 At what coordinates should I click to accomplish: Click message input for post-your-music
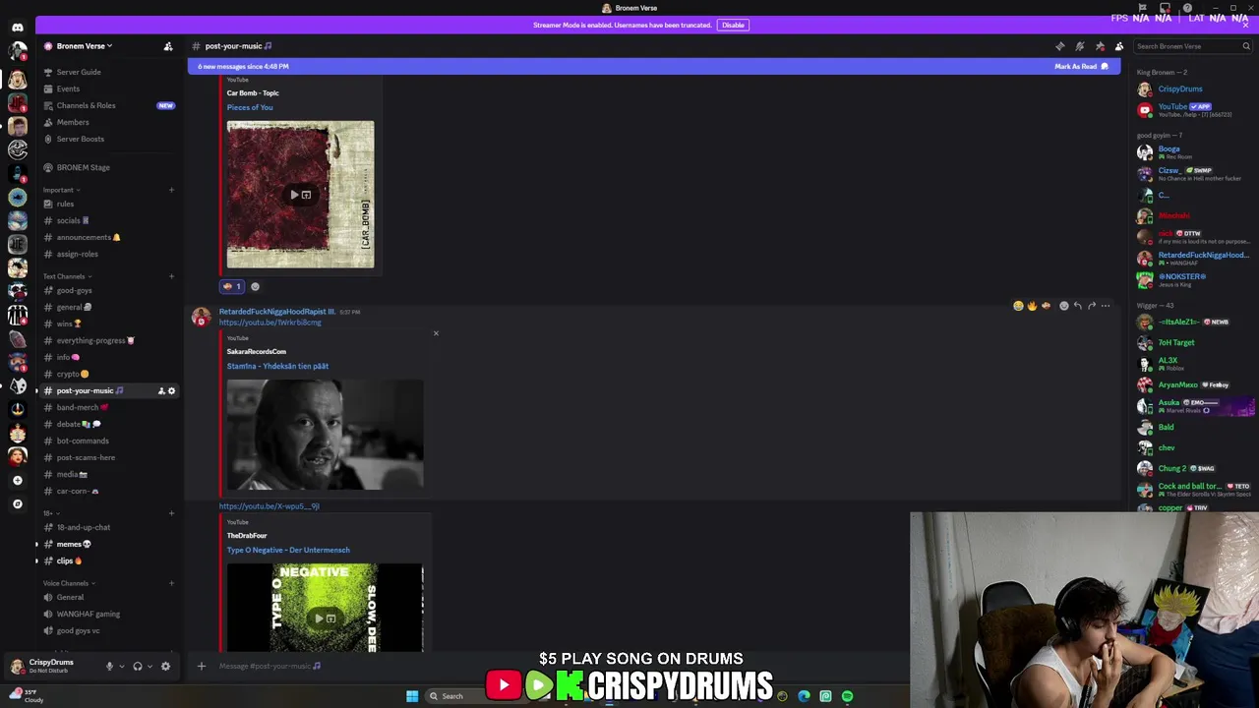(x=551, y=666)
